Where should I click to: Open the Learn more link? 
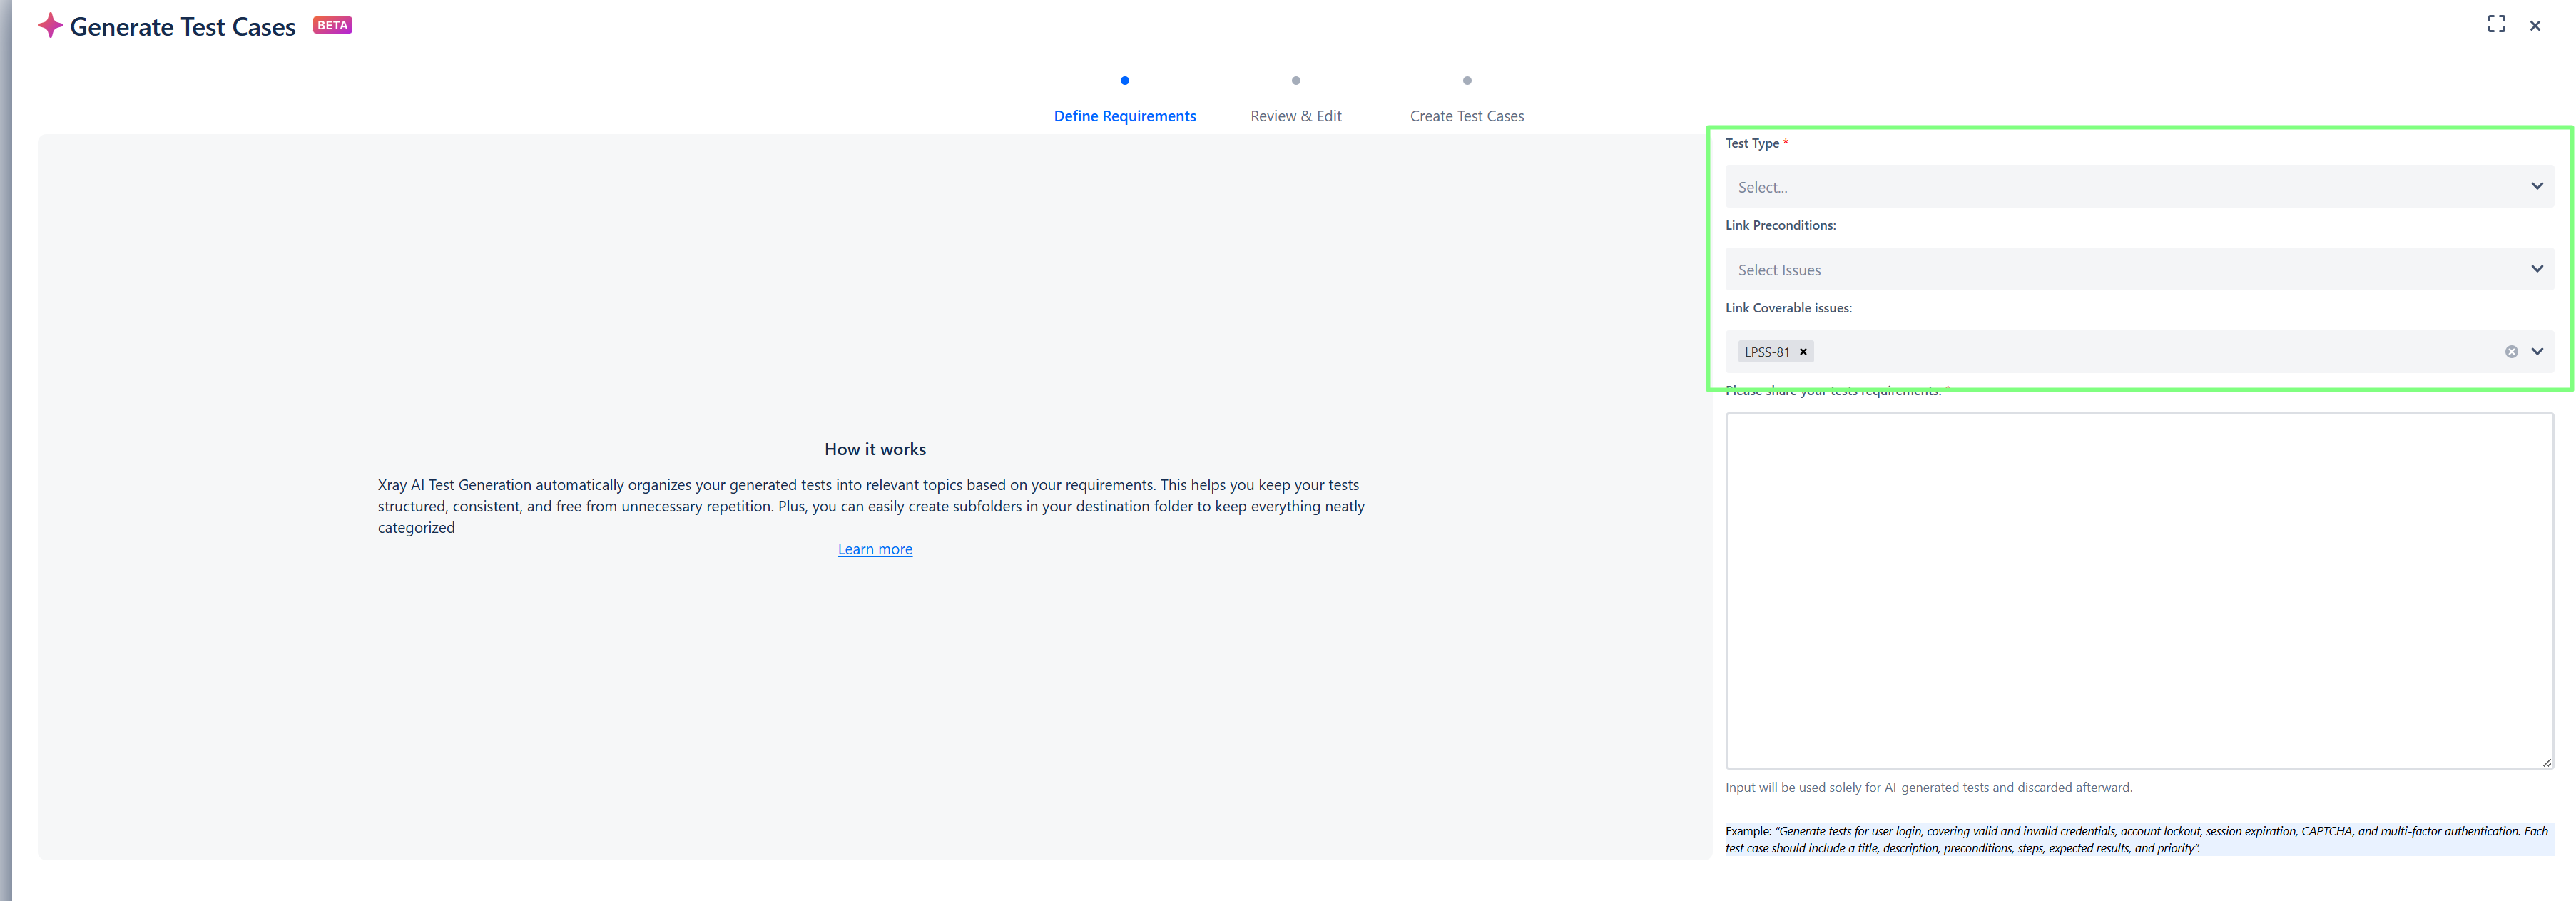(x=874, y=549)
